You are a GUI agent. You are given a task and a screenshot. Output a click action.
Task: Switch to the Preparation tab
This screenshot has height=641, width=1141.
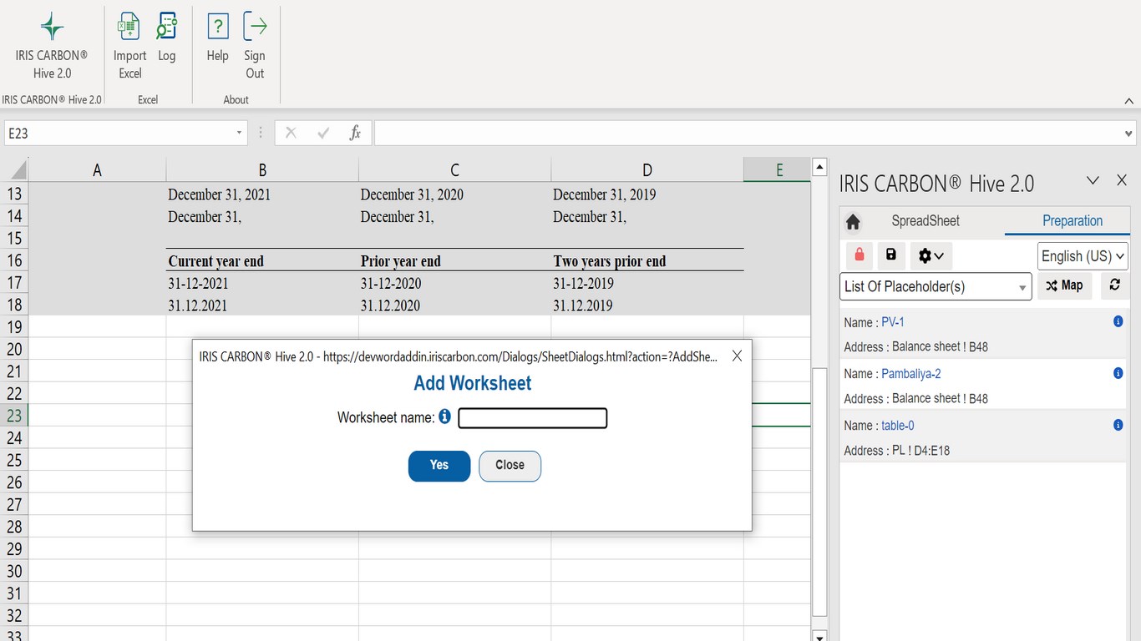point(1073,221)
